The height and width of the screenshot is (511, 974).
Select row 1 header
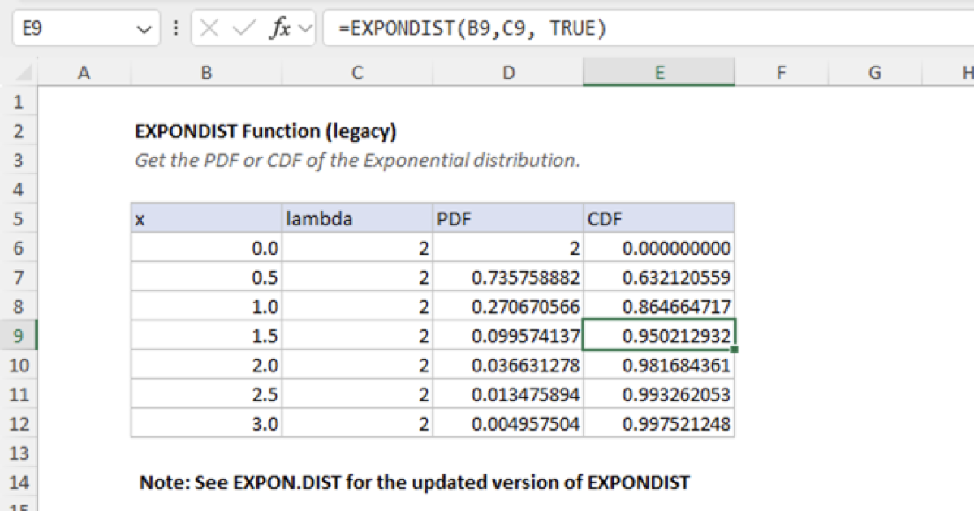pyautogui.click(x=19, y=101)
